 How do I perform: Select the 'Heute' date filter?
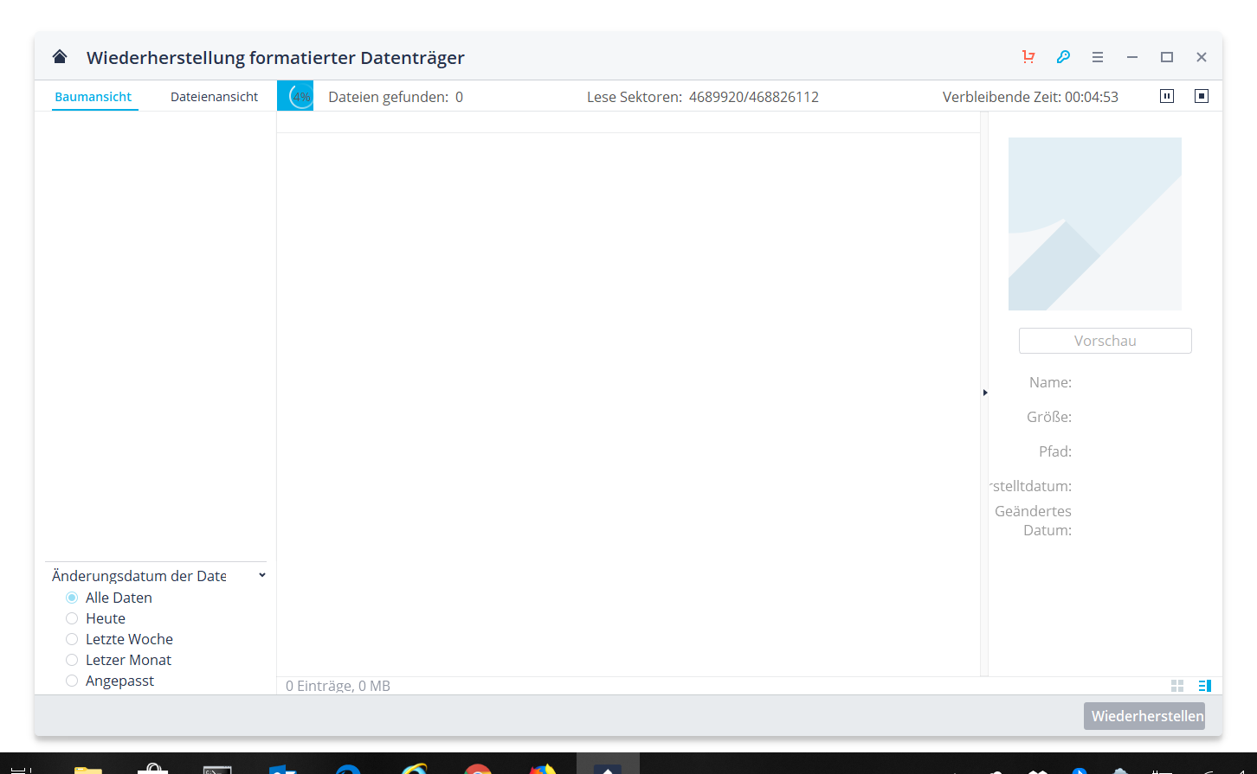72,618
